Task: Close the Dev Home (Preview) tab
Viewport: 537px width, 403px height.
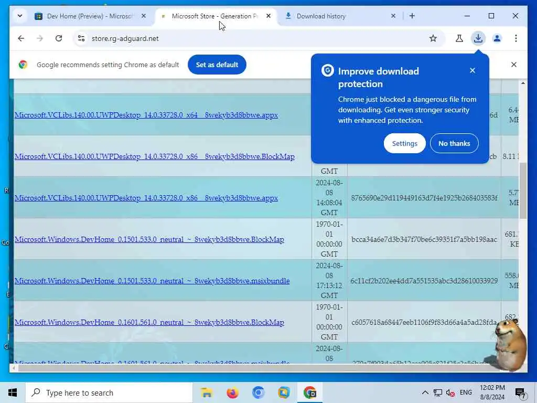Action: (144, 16)
